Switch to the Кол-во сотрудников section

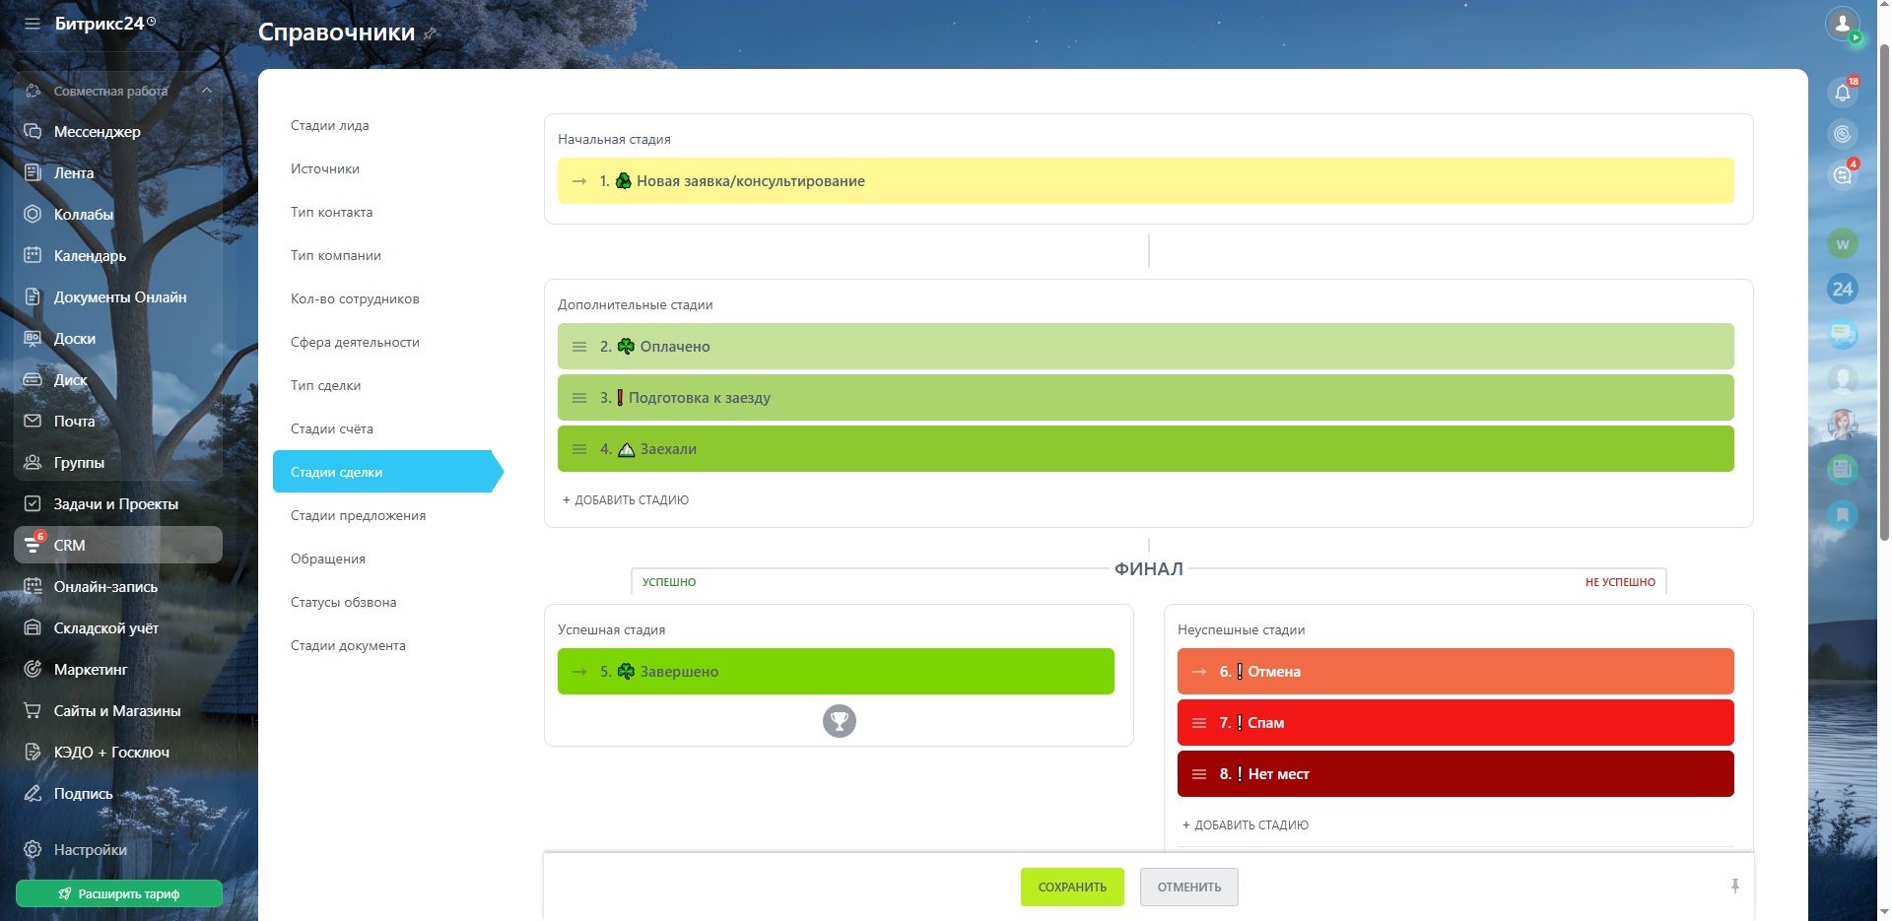pos(355,299)
